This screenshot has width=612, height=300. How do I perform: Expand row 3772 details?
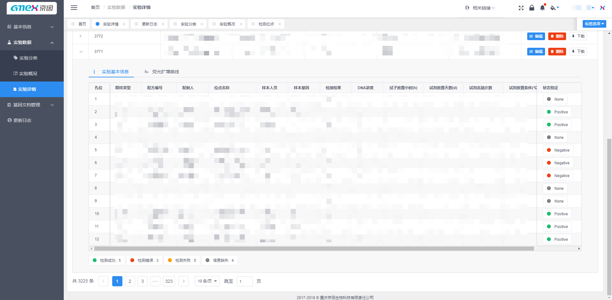pos(81,36)
